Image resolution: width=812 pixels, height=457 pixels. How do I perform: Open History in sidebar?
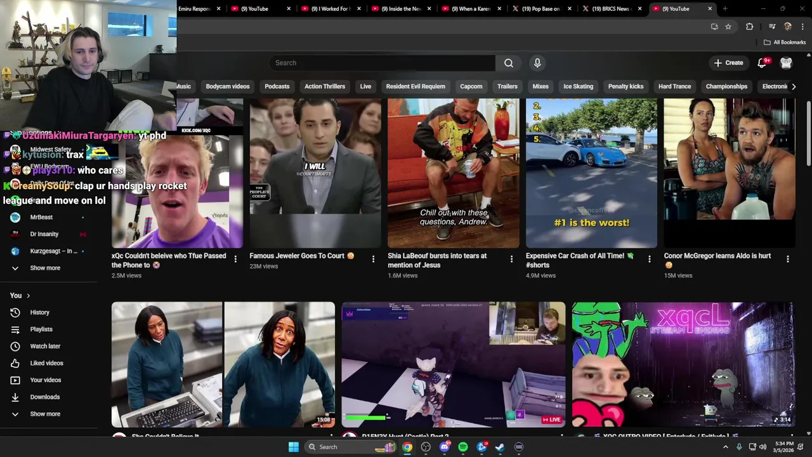point(39,312)
